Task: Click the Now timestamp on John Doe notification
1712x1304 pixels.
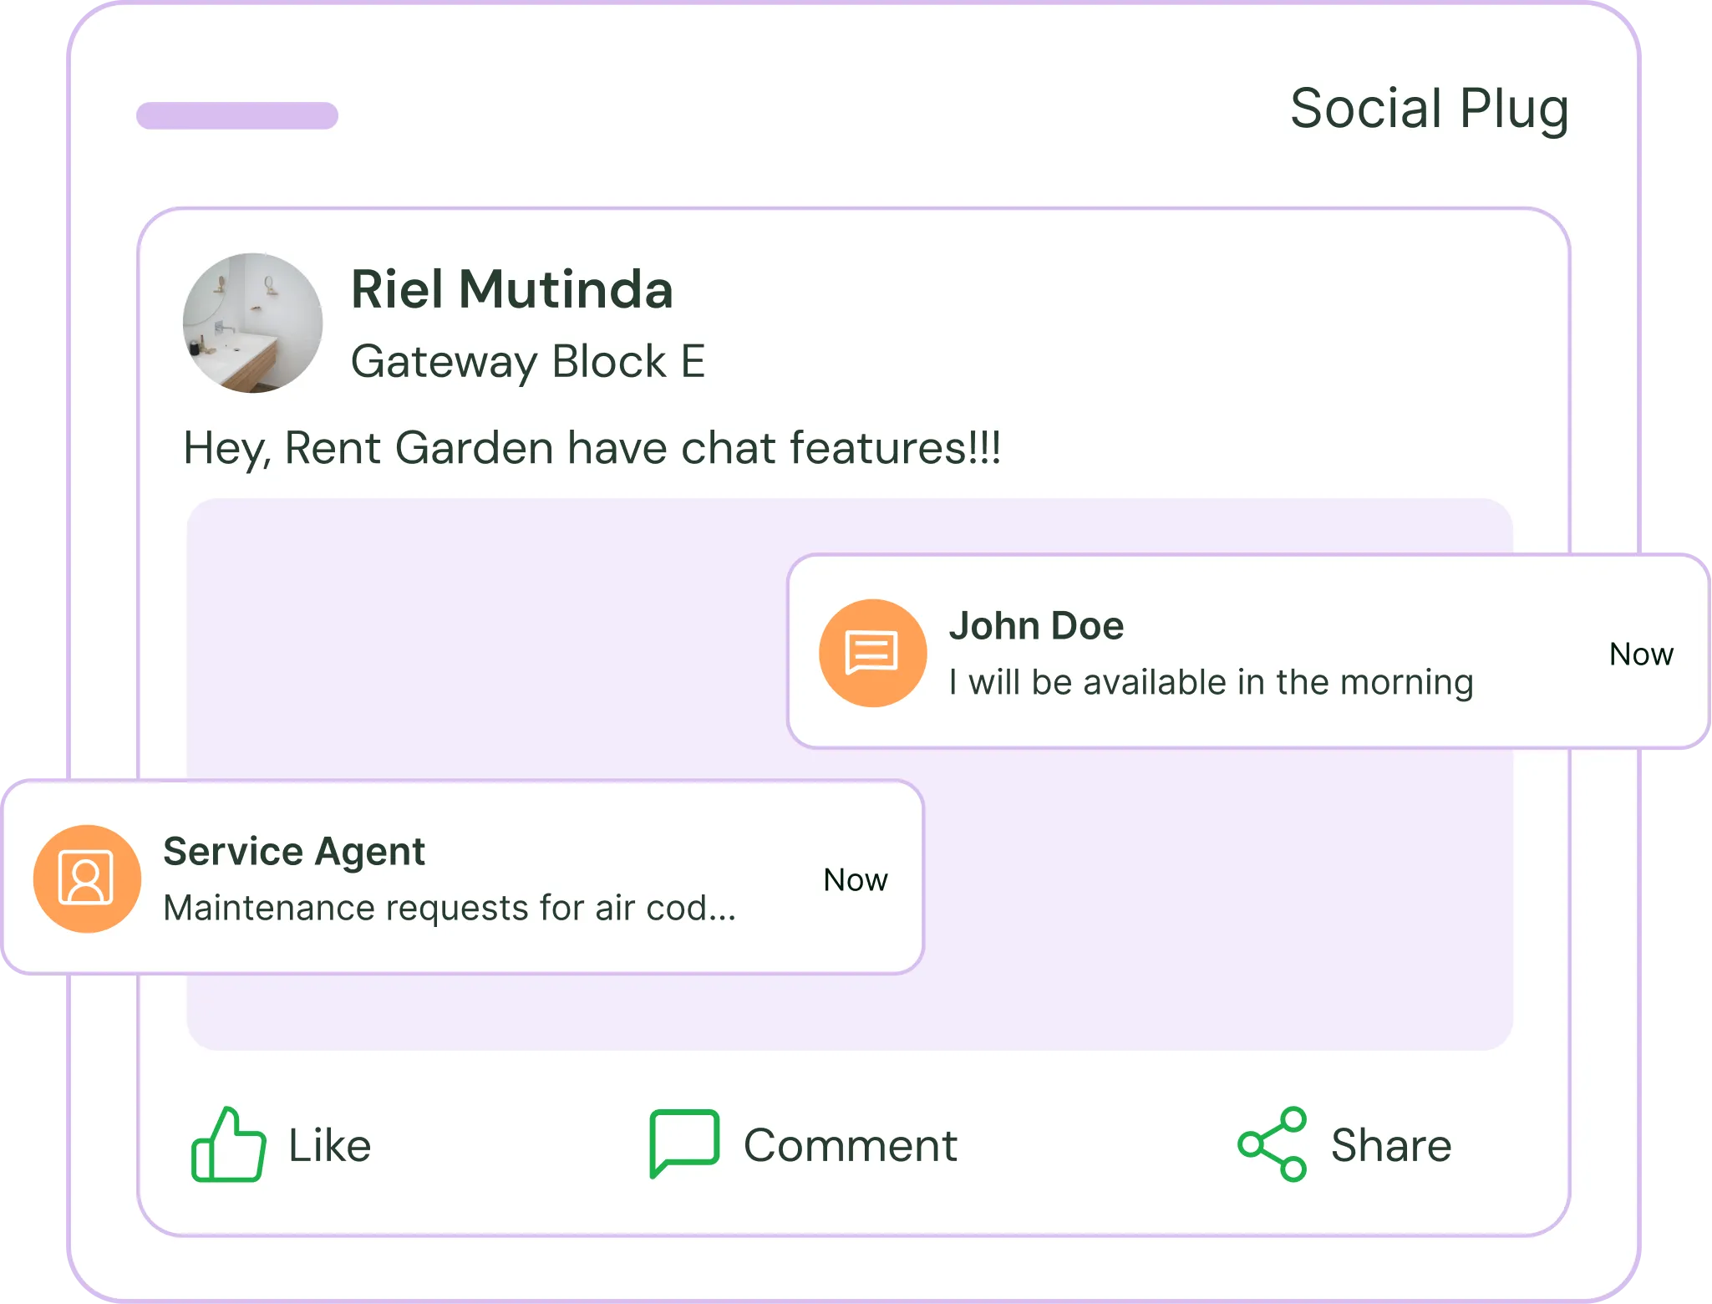Action: pos(1641,655)
